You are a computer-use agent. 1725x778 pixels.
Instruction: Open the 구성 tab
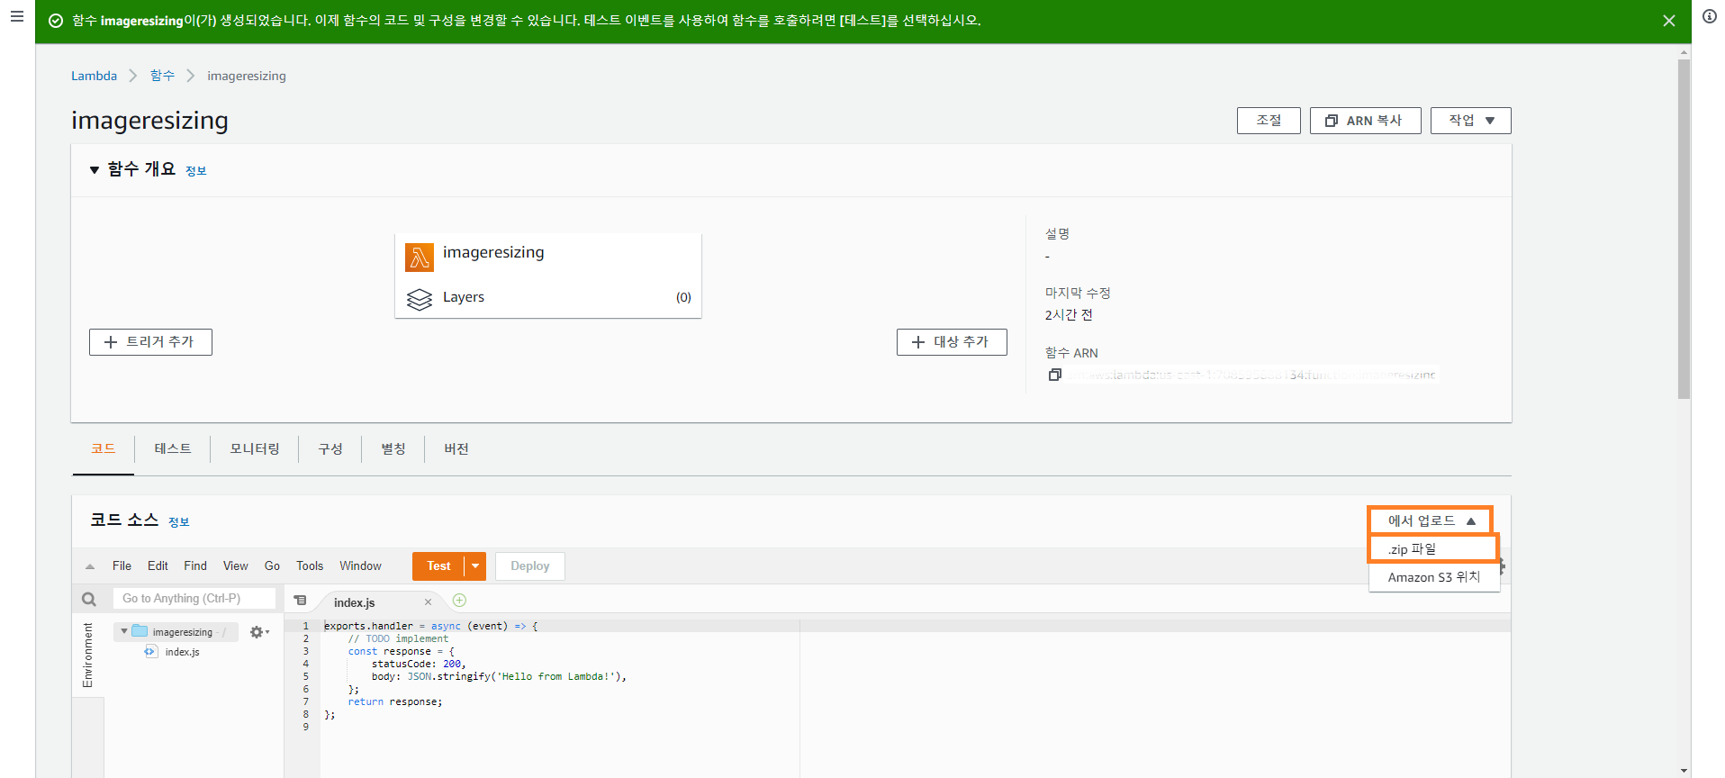(x=330, y=448)
